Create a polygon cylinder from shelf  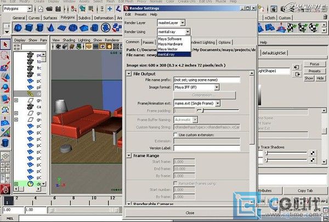(40, 28)
